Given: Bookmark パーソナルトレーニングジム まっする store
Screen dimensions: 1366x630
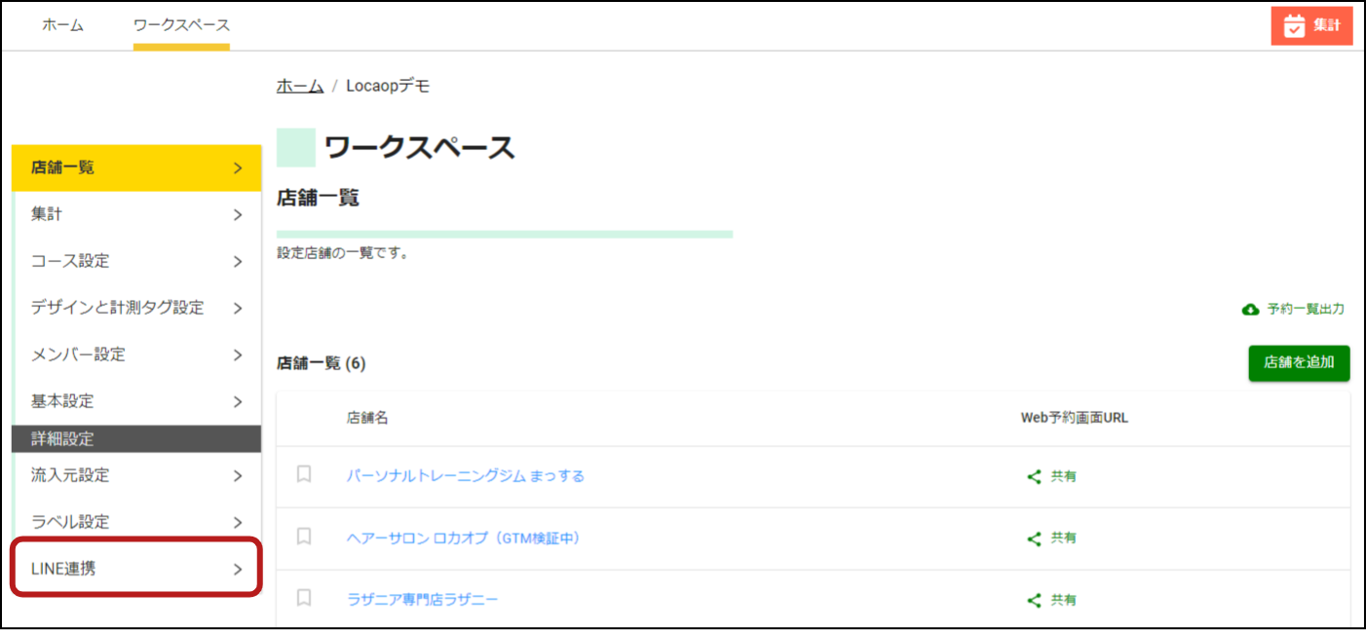Looking at the screenshot, I should coord(304,475).
